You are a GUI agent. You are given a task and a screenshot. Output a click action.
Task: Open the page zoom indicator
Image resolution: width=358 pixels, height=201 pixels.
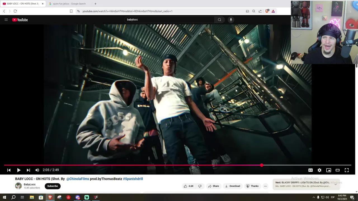click(x=254, y=11)
